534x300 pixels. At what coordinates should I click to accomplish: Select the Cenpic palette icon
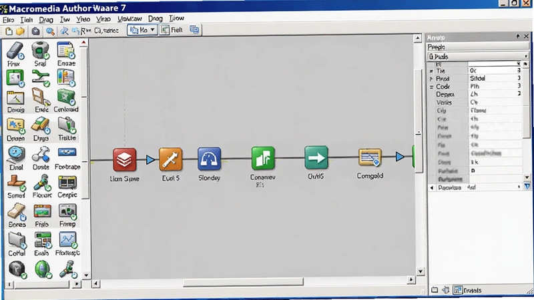point(67,183)
